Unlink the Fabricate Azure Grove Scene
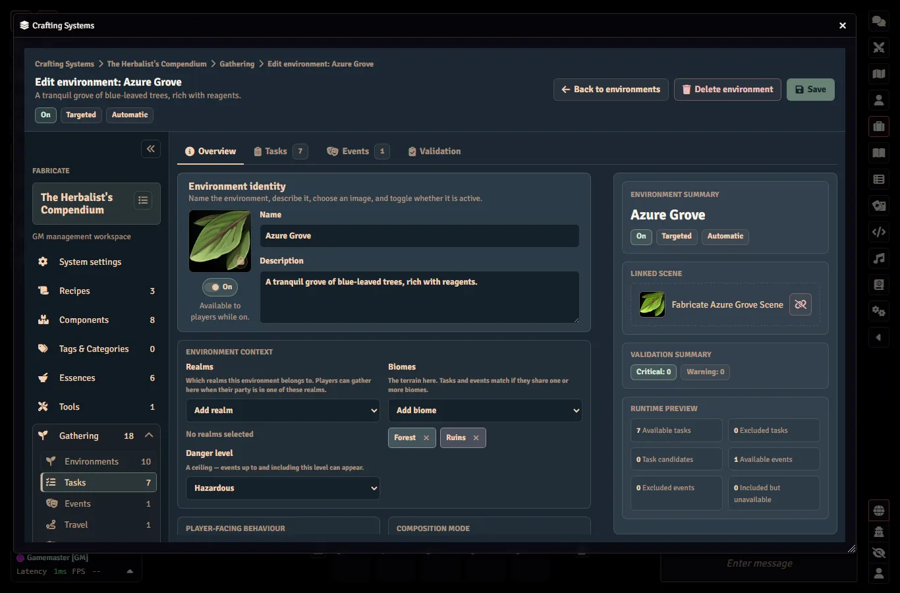The width and height of the screenshot is (900, 593). coord(801,304)
